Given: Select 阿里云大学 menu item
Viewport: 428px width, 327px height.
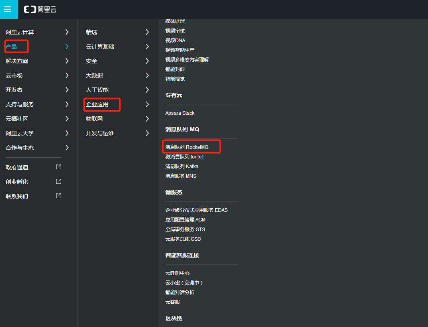Looking at the screenshot, I should pos(20,133).
